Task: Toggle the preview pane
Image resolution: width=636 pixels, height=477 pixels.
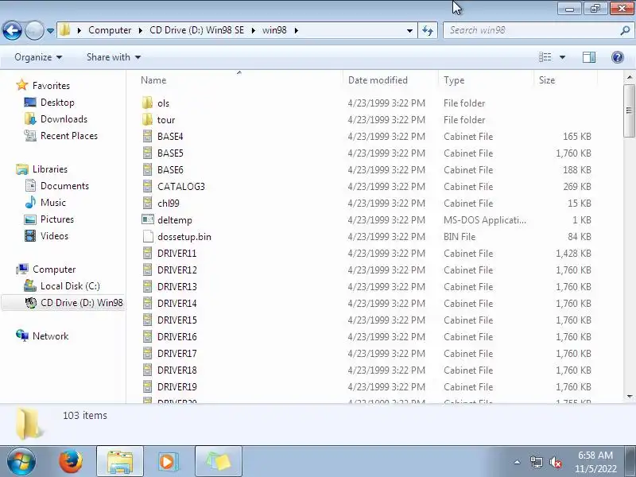Action: [x=589, y=57]
